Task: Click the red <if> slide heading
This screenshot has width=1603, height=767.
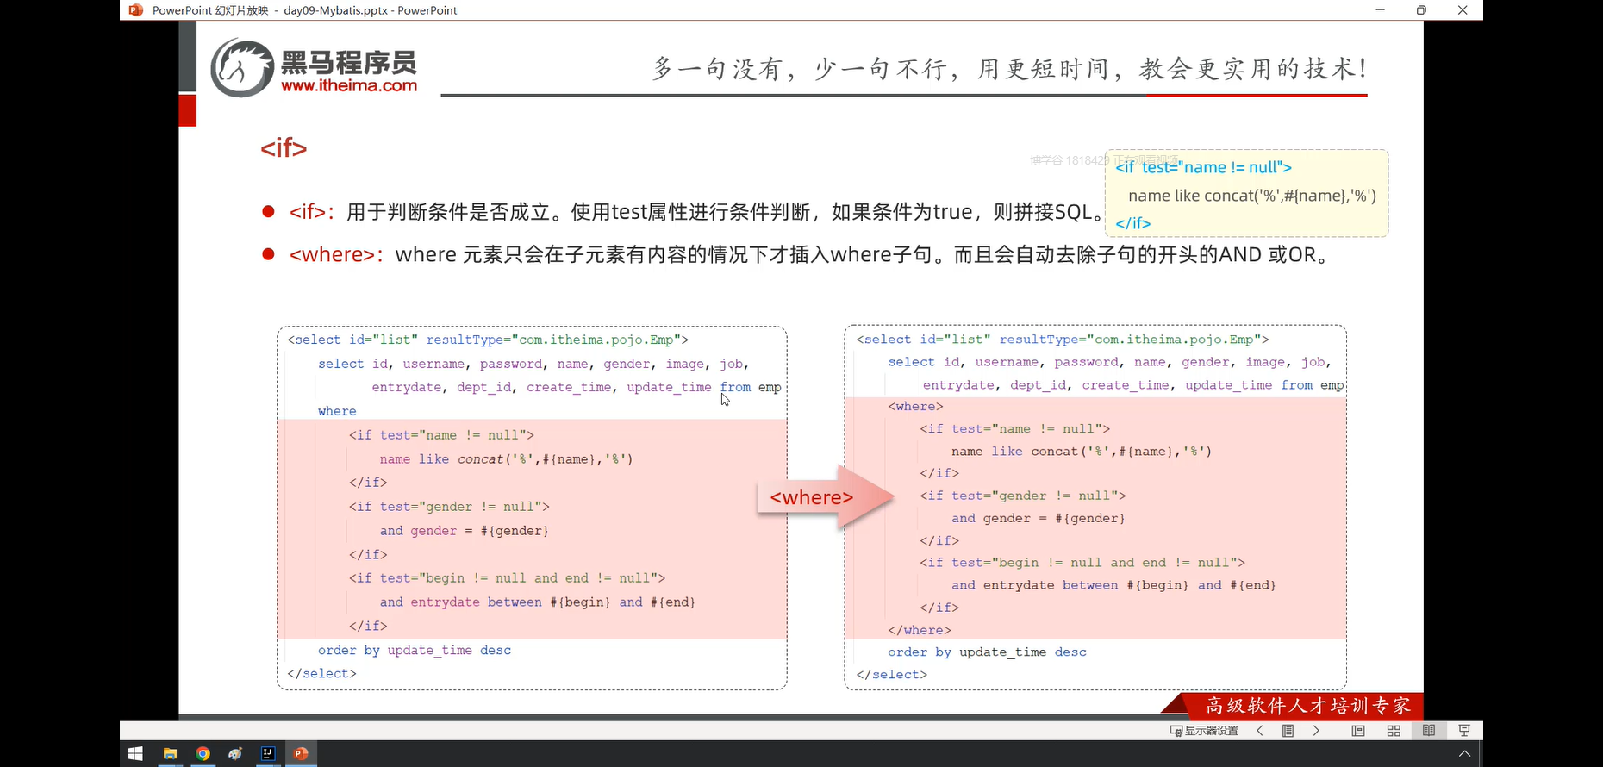Action: coord(284,148)
